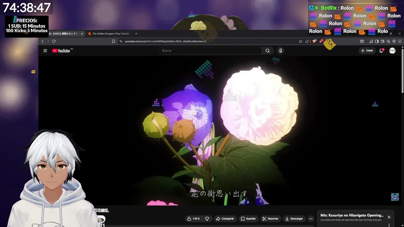Open the Brave Wallet icon
This screenshot has height=227, width=404.
point(383,41)
